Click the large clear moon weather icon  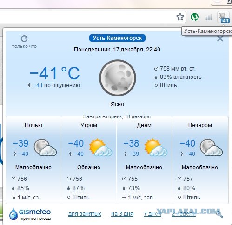118,78
